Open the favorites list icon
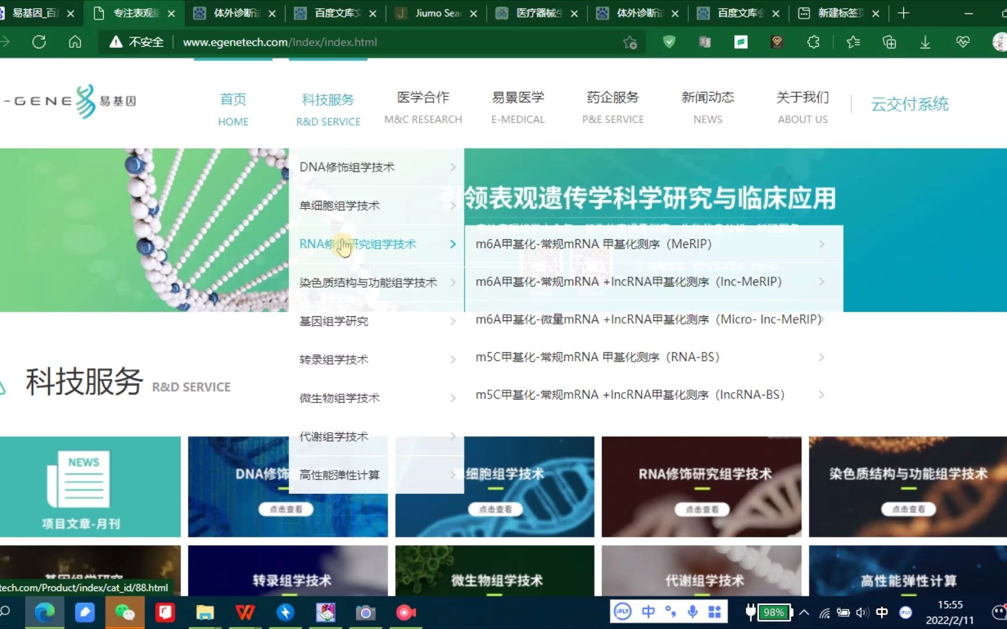Screen dimensions: 1007x629 coord(853,42)
